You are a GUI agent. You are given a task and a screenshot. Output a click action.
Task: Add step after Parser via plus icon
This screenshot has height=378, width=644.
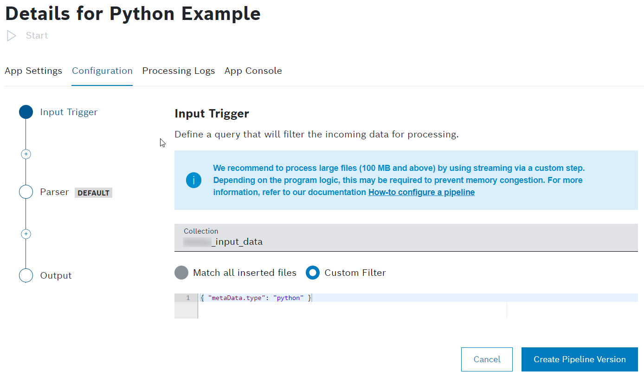26,234
